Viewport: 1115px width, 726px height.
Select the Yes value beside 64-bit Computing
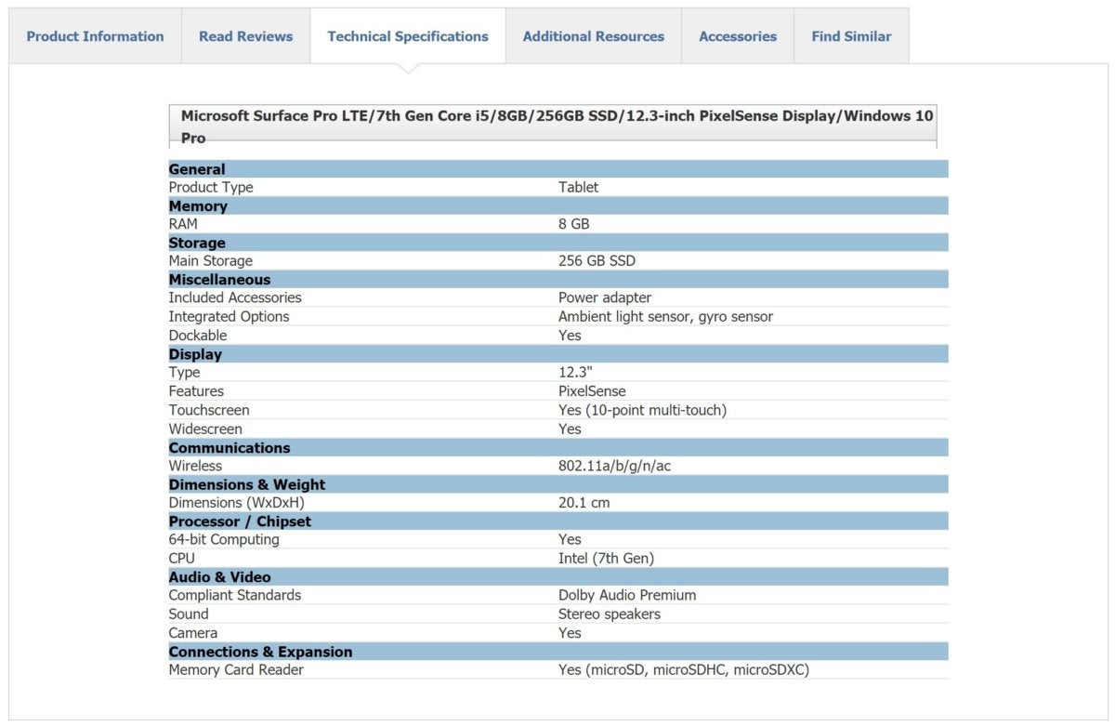click(x=570, y=539)
